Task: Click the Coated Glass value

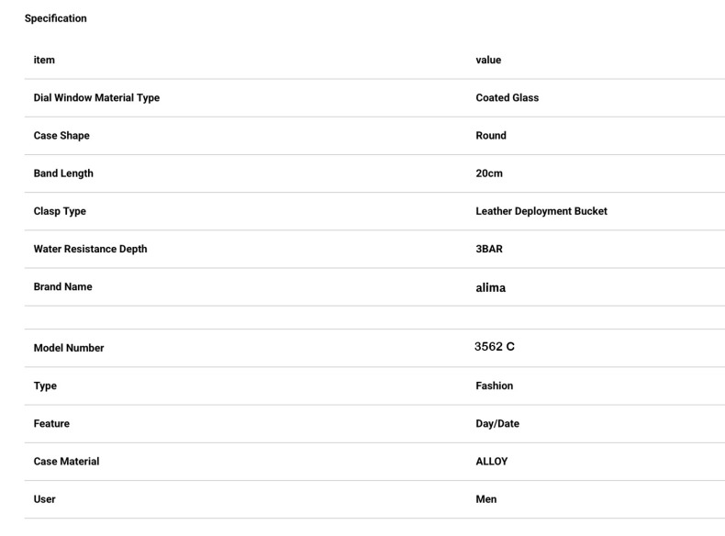Action: [507, 98]
